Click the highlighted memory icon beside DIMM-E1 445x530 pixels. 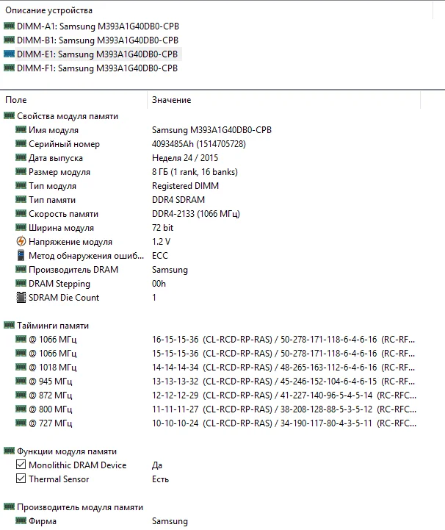click(x=9, y=54)
